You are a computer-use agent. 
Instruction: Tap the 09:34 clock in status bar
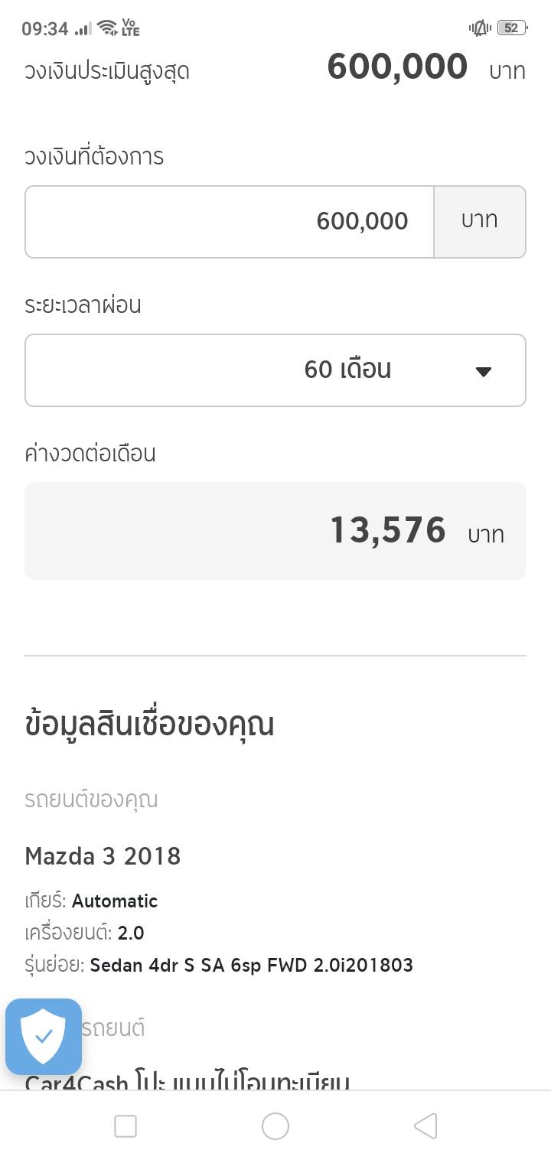point(44,29)
